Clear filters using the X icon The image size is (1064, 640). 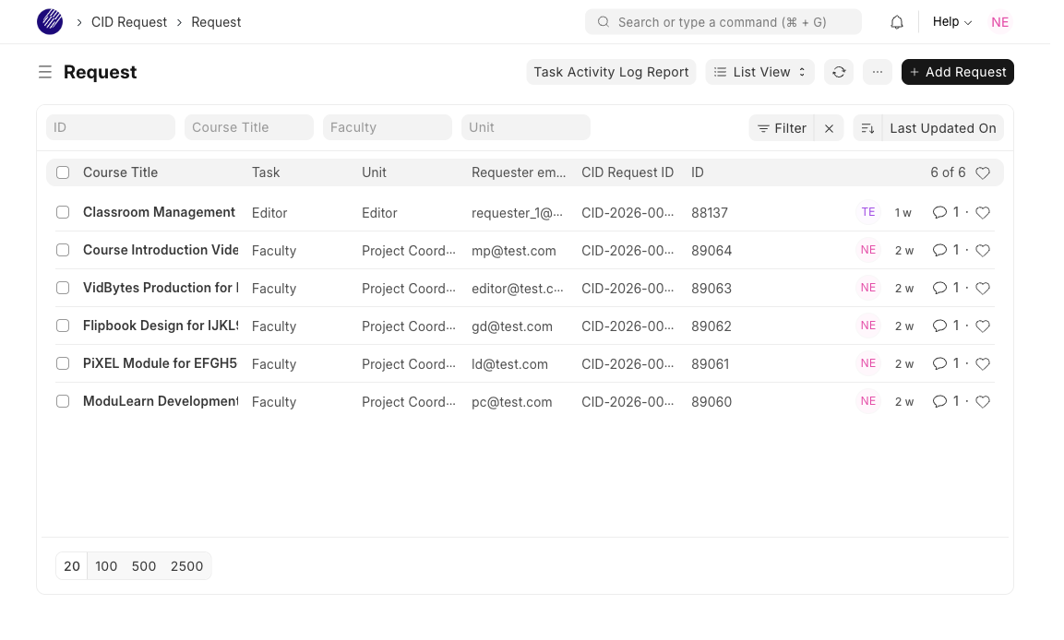click(829, 128)
